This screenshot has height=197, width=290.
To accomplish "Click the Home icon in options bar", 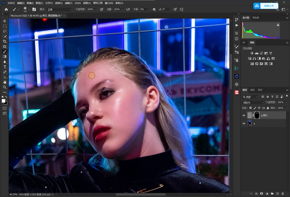I will pyautogui.click(x=6, y=9).
